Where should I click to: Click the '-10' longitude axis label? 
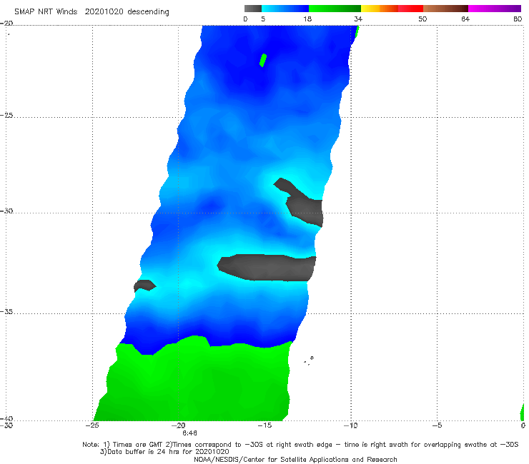pyautogui.click(x=351, y=425)
